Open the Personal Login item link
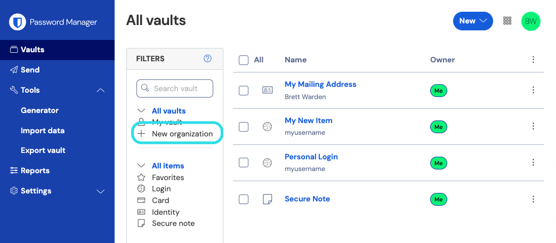The image size is (556, 243). pos(311,157)
